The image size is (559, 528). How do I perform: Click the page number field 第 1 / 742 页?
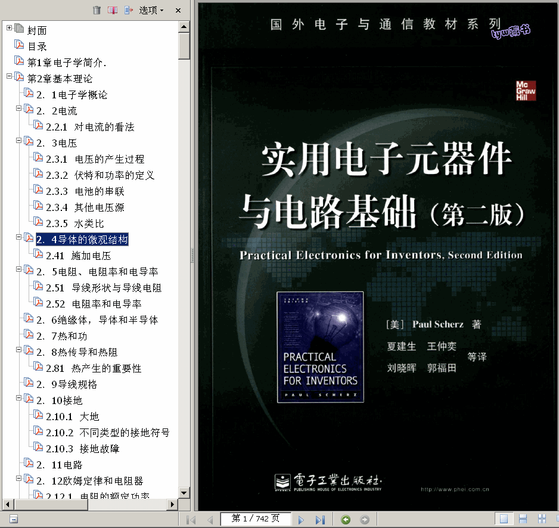(x=256, y=518)
